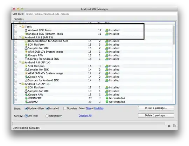Click the Android SDK Tools wrench icon
Screen dimensions: 189x146
[26, 30]
